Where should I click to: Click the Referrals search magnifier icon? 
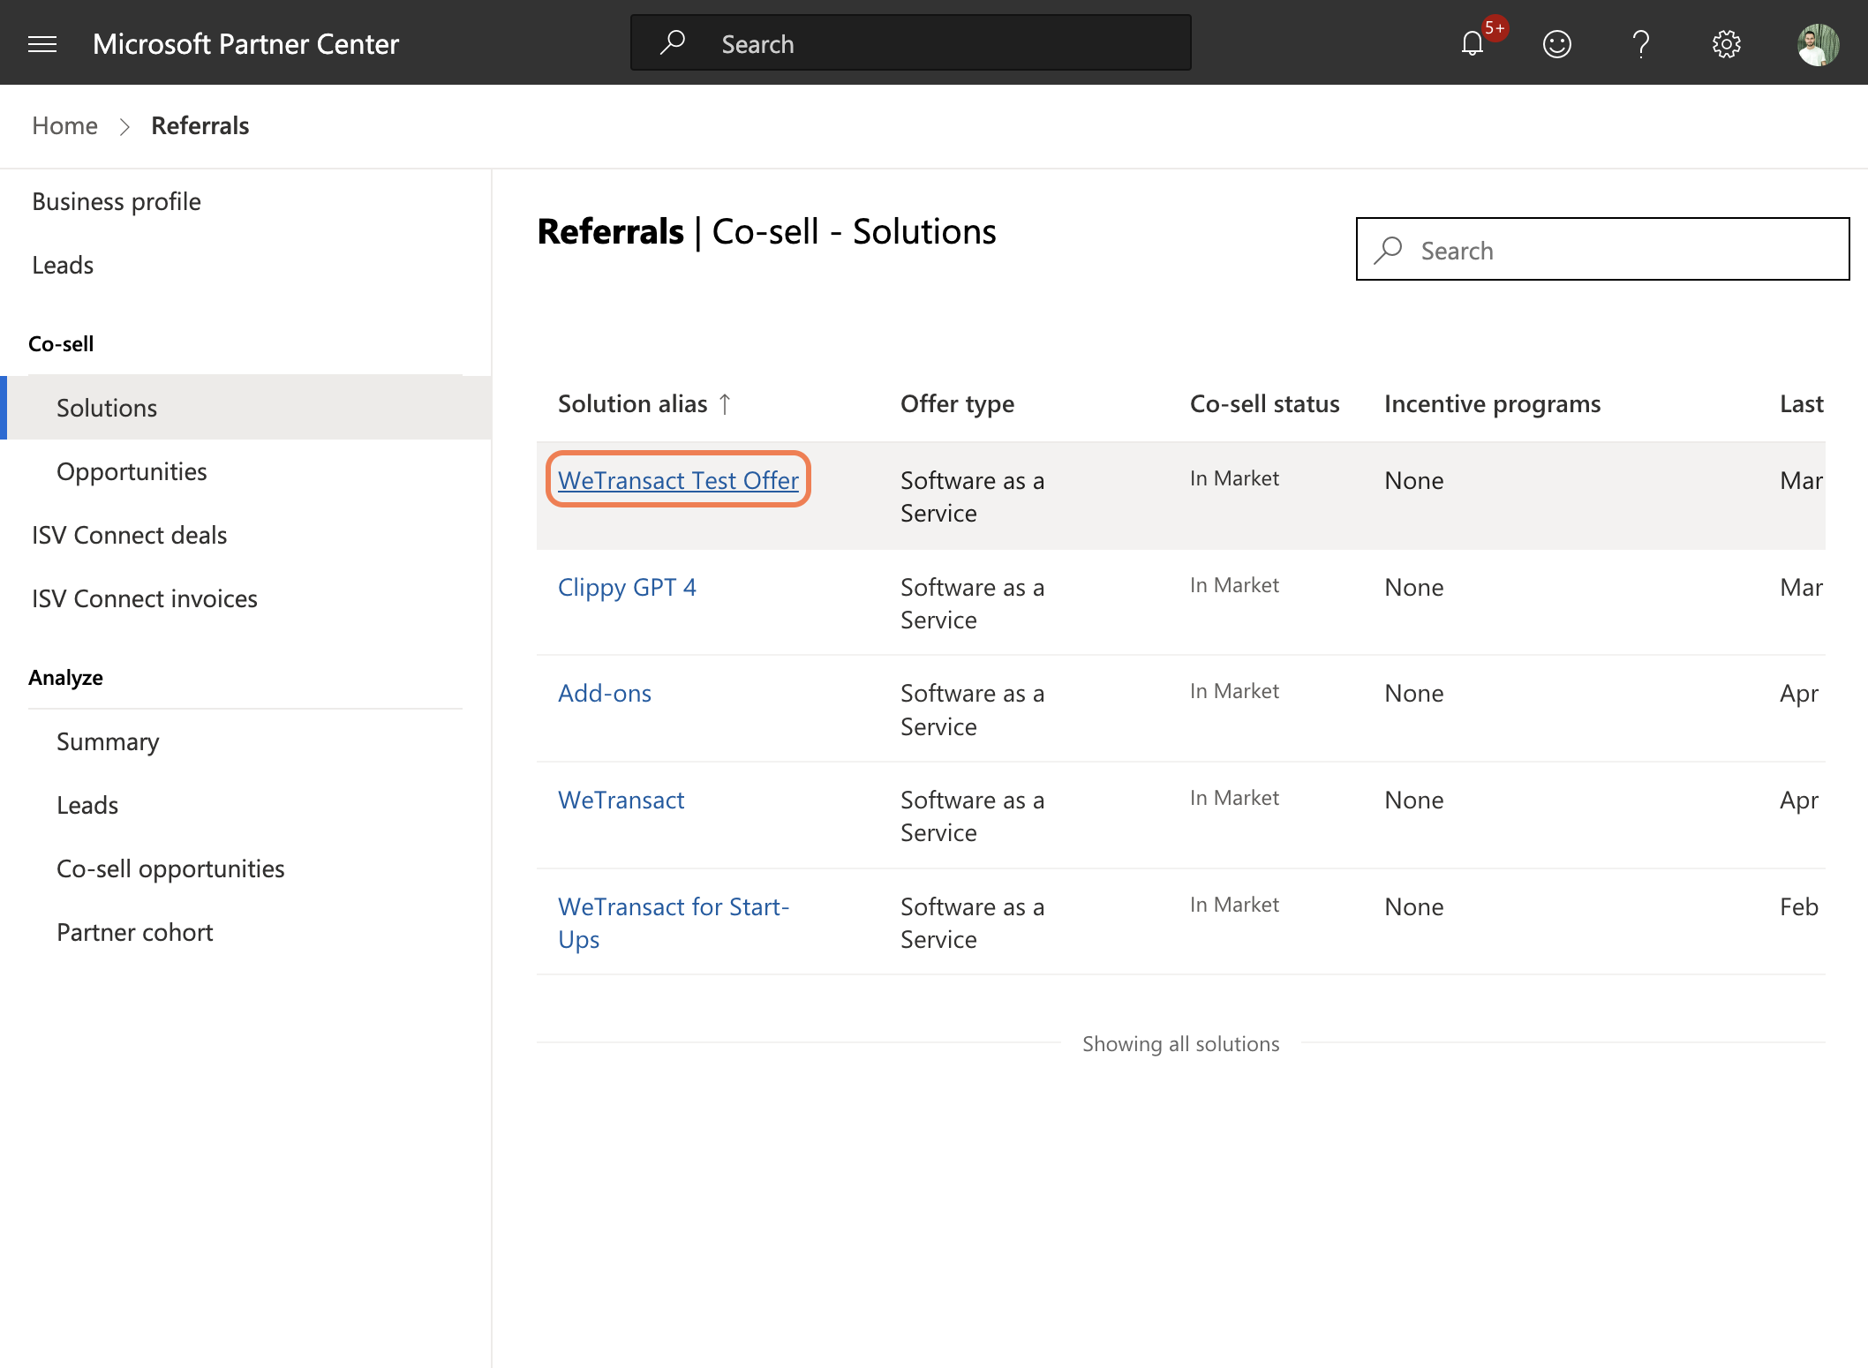pos(1389,250)
